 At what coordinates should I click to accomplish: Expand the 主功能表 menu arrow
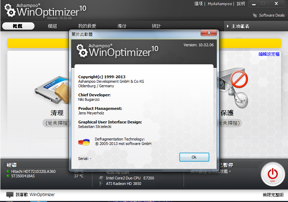[228, 26]
